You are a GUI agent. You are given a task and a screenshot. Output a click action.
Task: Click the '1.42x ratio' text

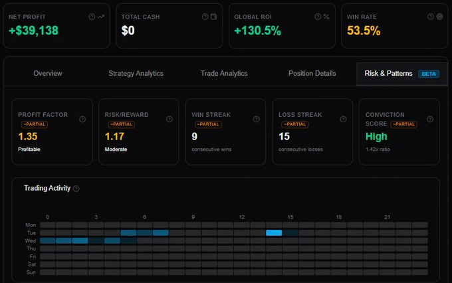point(378,149)
